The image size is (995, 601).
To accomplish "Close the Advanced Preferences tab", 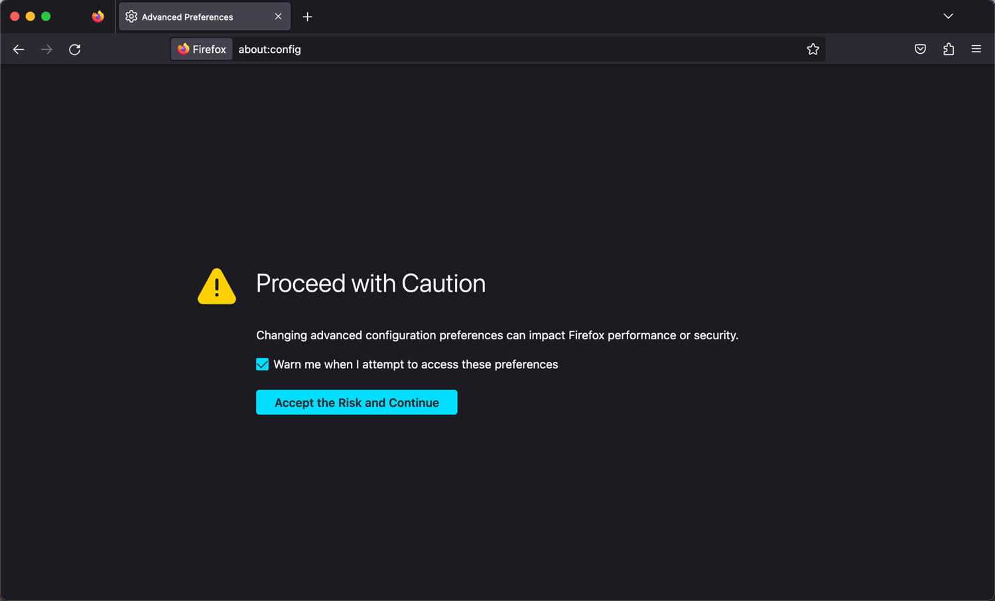I will (278, 17).
